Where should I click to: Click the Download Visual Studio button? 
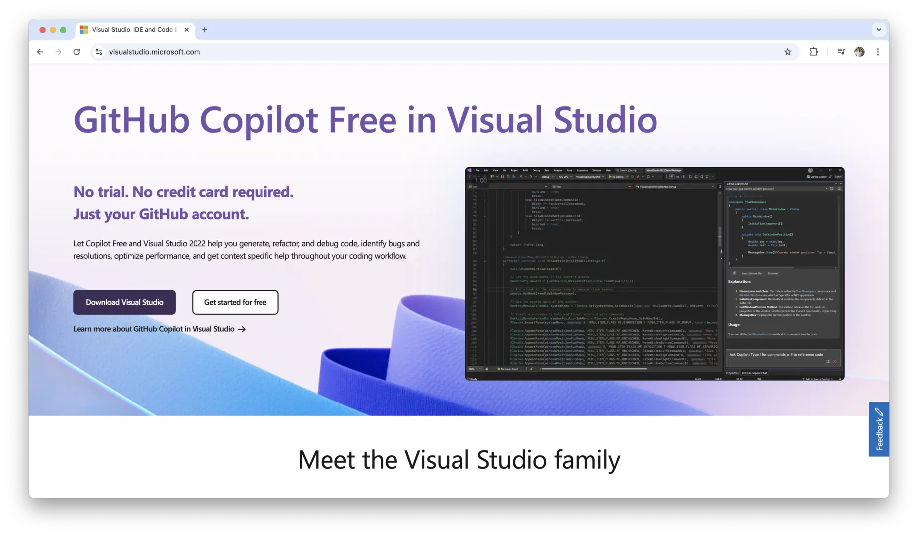click(x=125, y=302)
